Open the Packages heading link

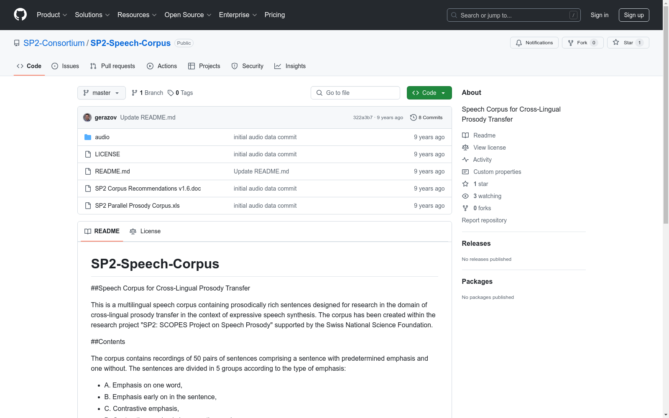tap(477, 281)
